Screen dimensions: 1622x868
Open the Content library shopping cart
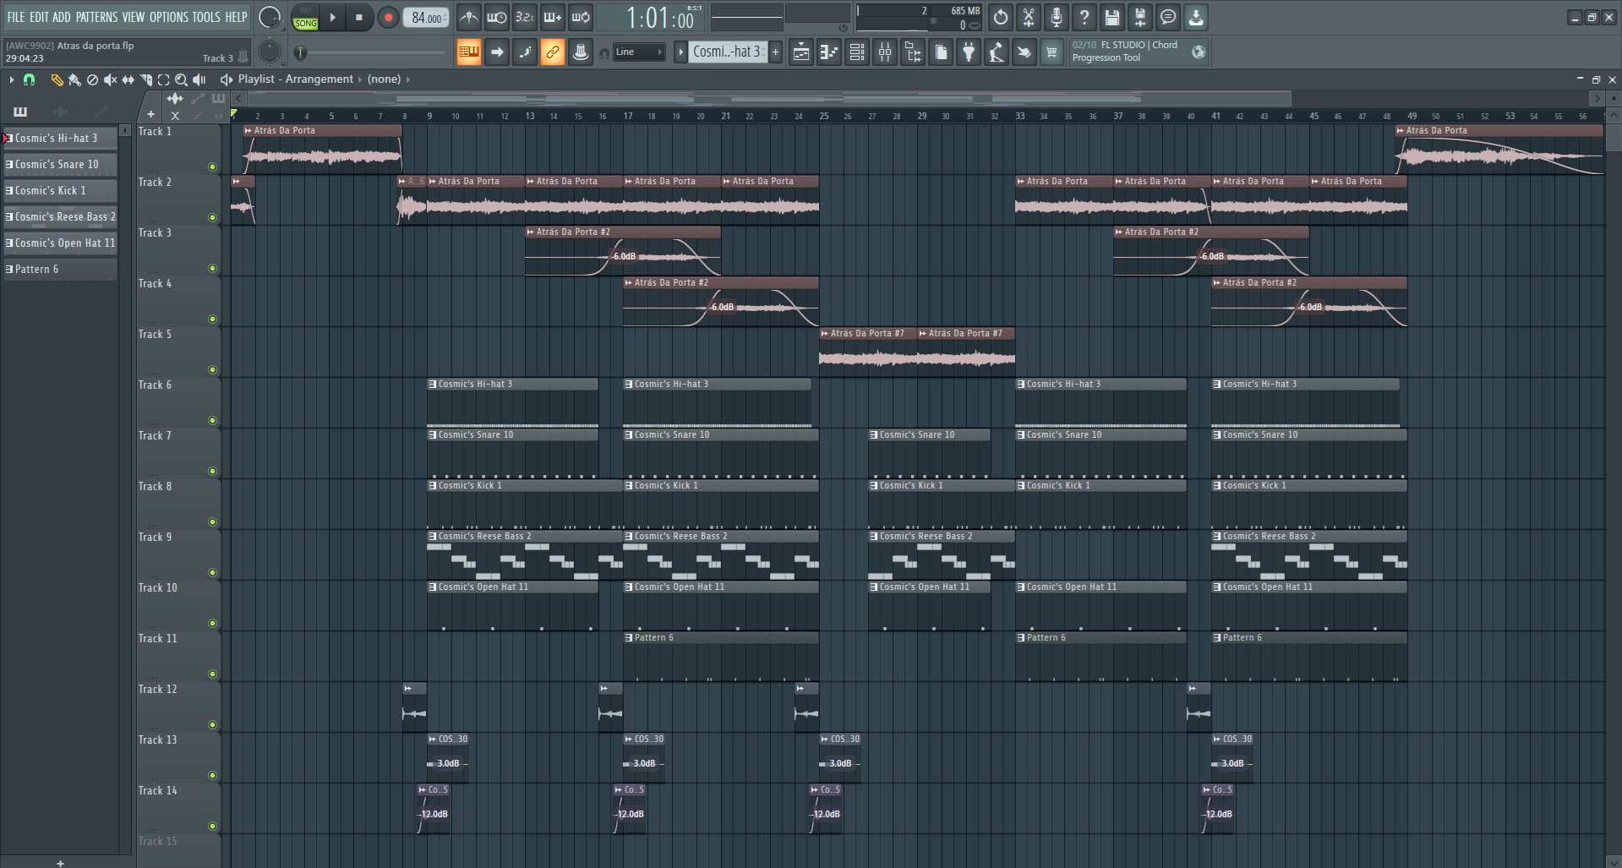coord(1051,52)
